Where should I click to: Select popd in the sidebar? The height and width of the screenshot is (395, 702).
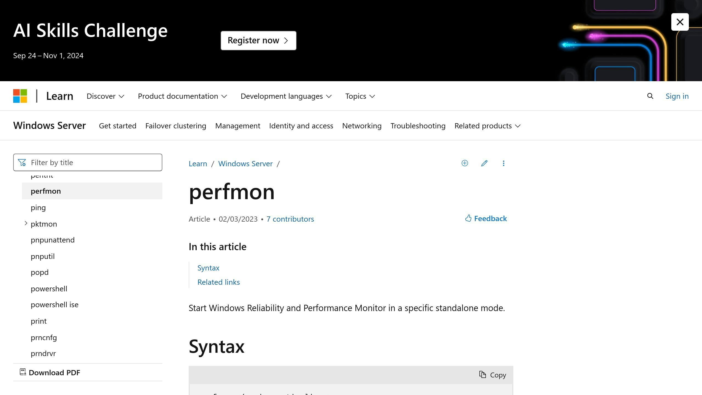92,272
